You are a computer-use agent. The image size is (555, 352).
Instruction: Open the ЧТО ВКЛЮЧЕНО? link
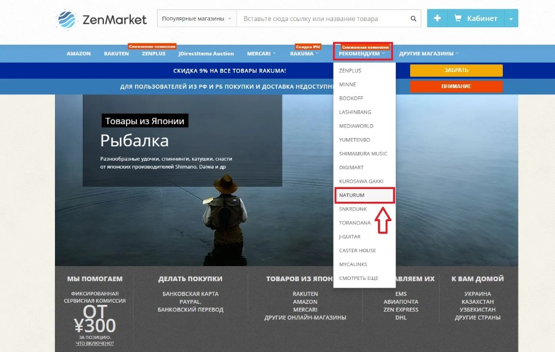95,343
